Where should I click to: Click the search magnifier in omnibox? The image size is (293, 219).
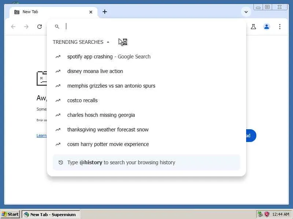57,27
